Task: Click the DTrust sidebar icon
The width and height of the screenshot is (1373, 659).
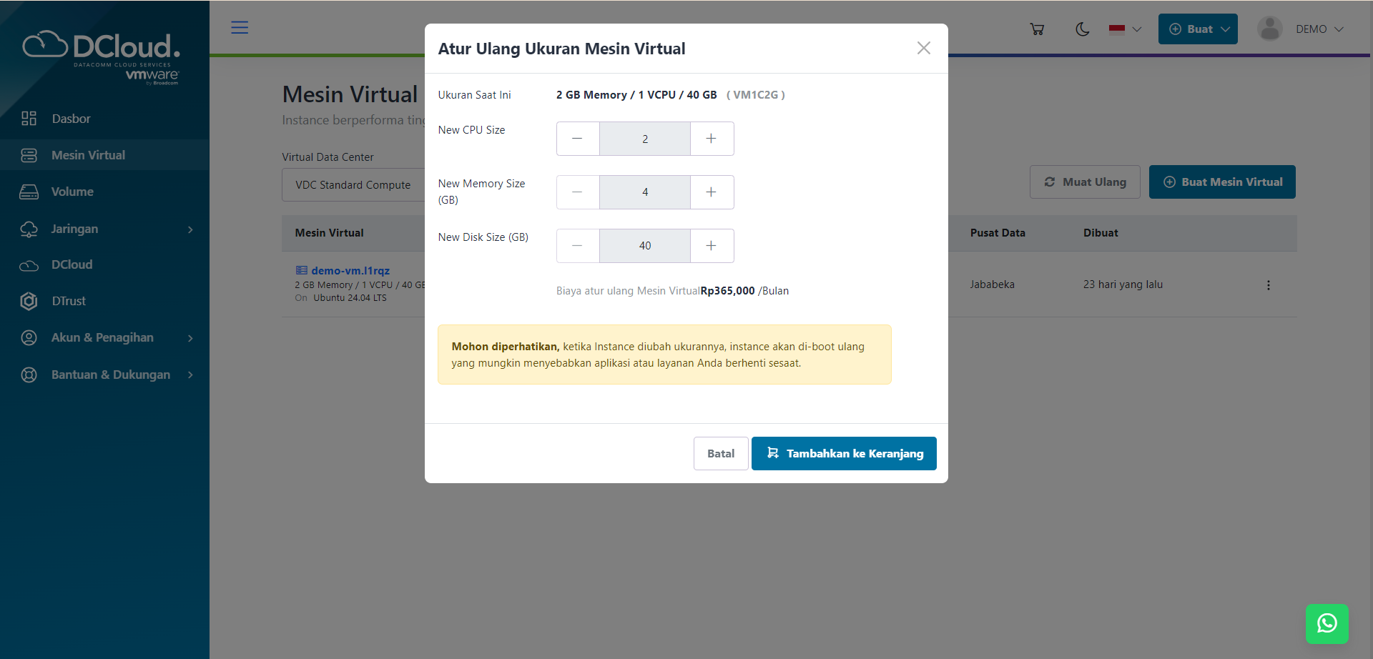Action: coord(29,301)
